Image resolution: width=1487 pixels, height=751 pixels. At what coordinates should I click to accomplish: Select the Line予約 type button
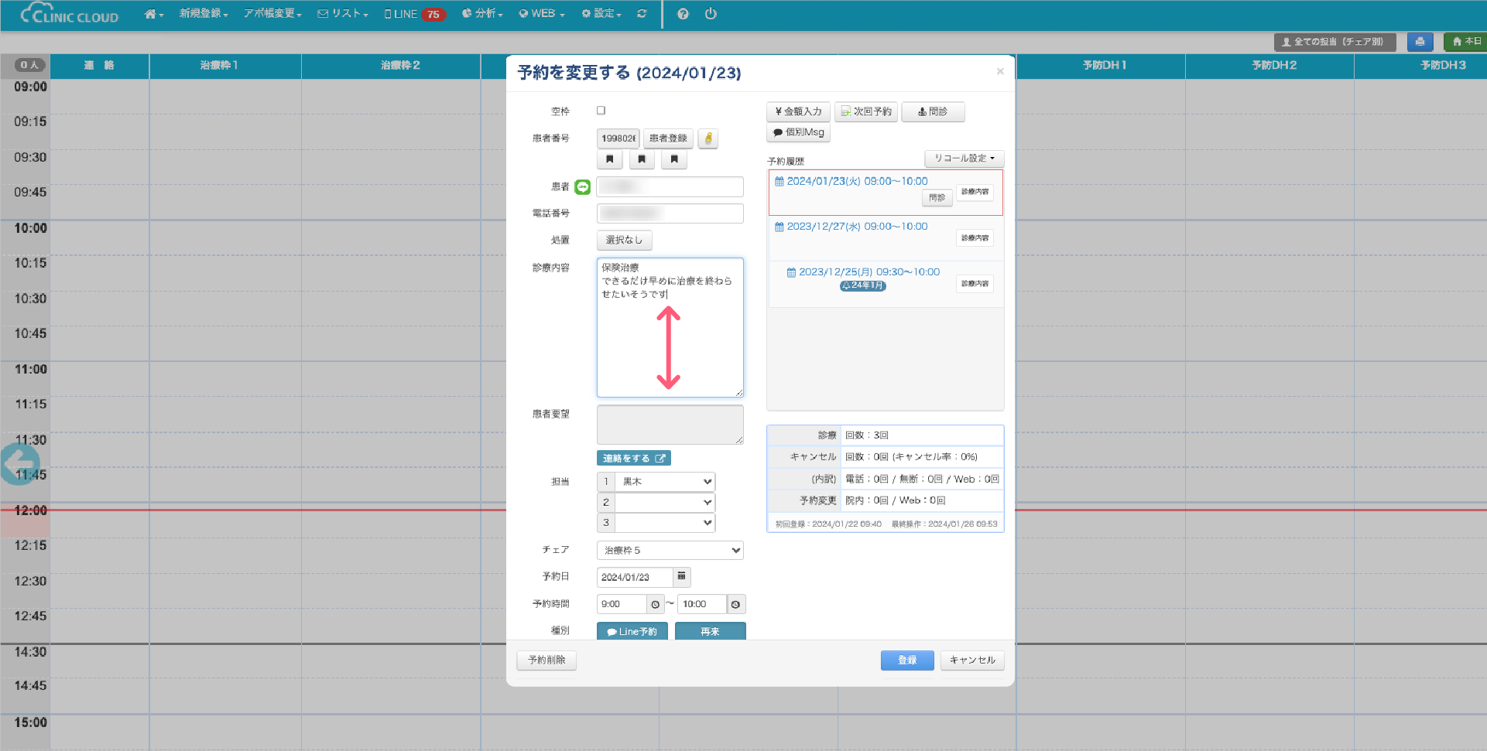tap(632, 631)
